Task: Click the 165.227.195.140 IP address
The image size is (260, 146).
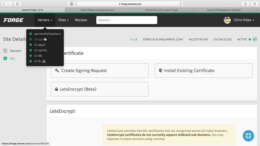Action: tap(198, 39)
